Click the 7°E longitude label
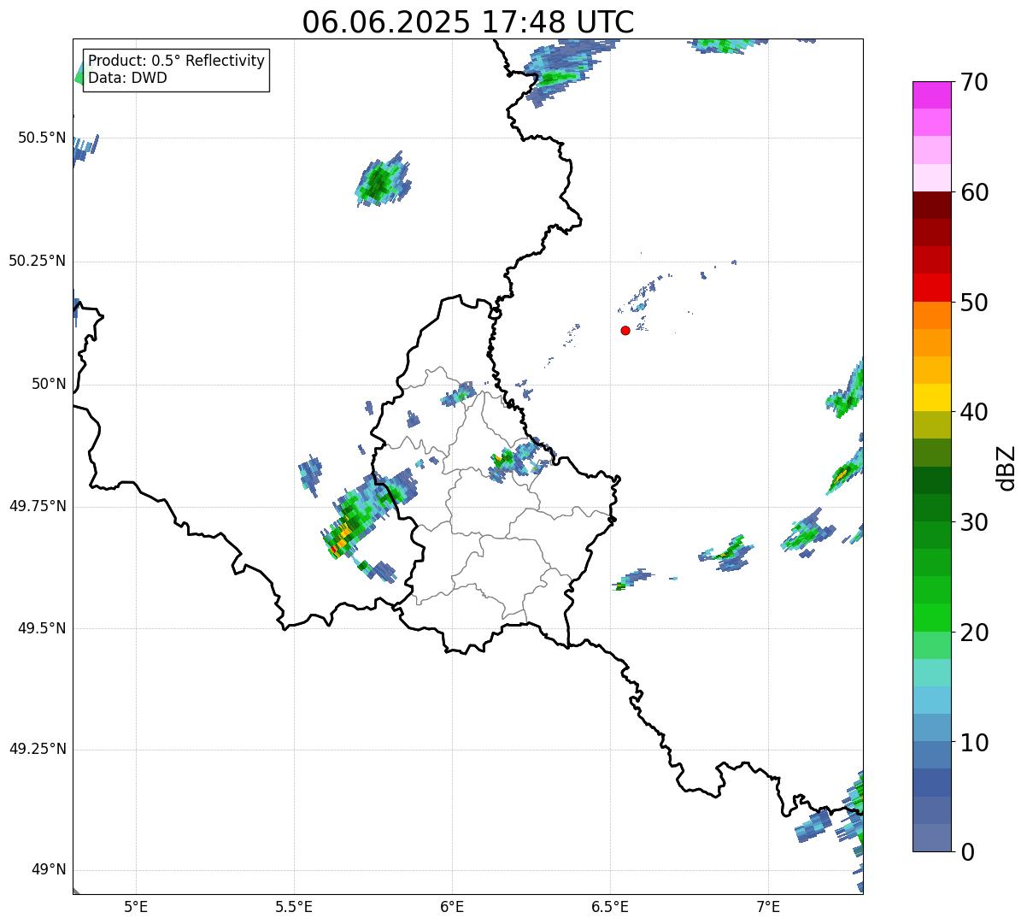Image resolution: width=1027 pixels, height=924 pixels. (768, 906)
